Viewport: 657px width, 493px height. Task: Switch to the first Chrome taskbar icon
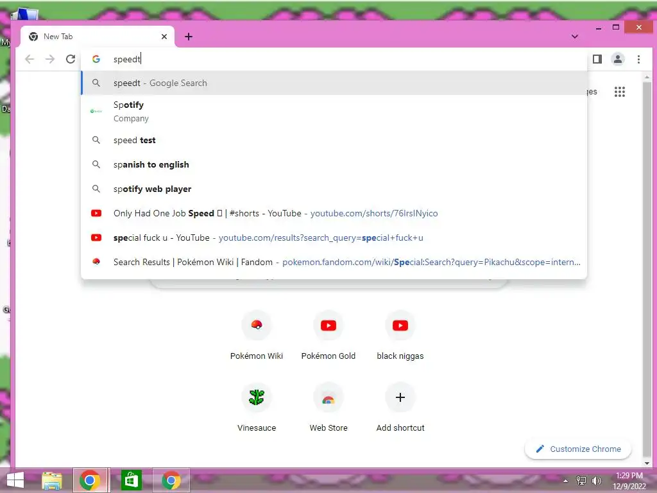pyautogui.click(x=90, y=480)
